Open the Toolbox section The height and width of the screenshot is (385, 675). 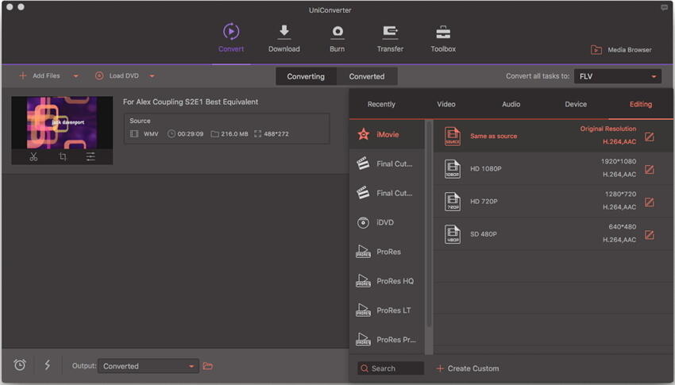[443, 38]
